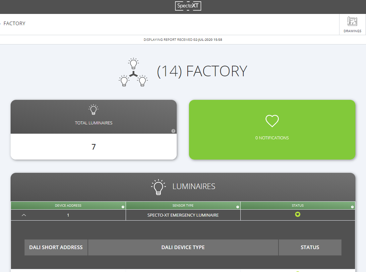The image size is (366, 272).
Task: Click the DRAWINGS label
Action: [x=352, y=31]
